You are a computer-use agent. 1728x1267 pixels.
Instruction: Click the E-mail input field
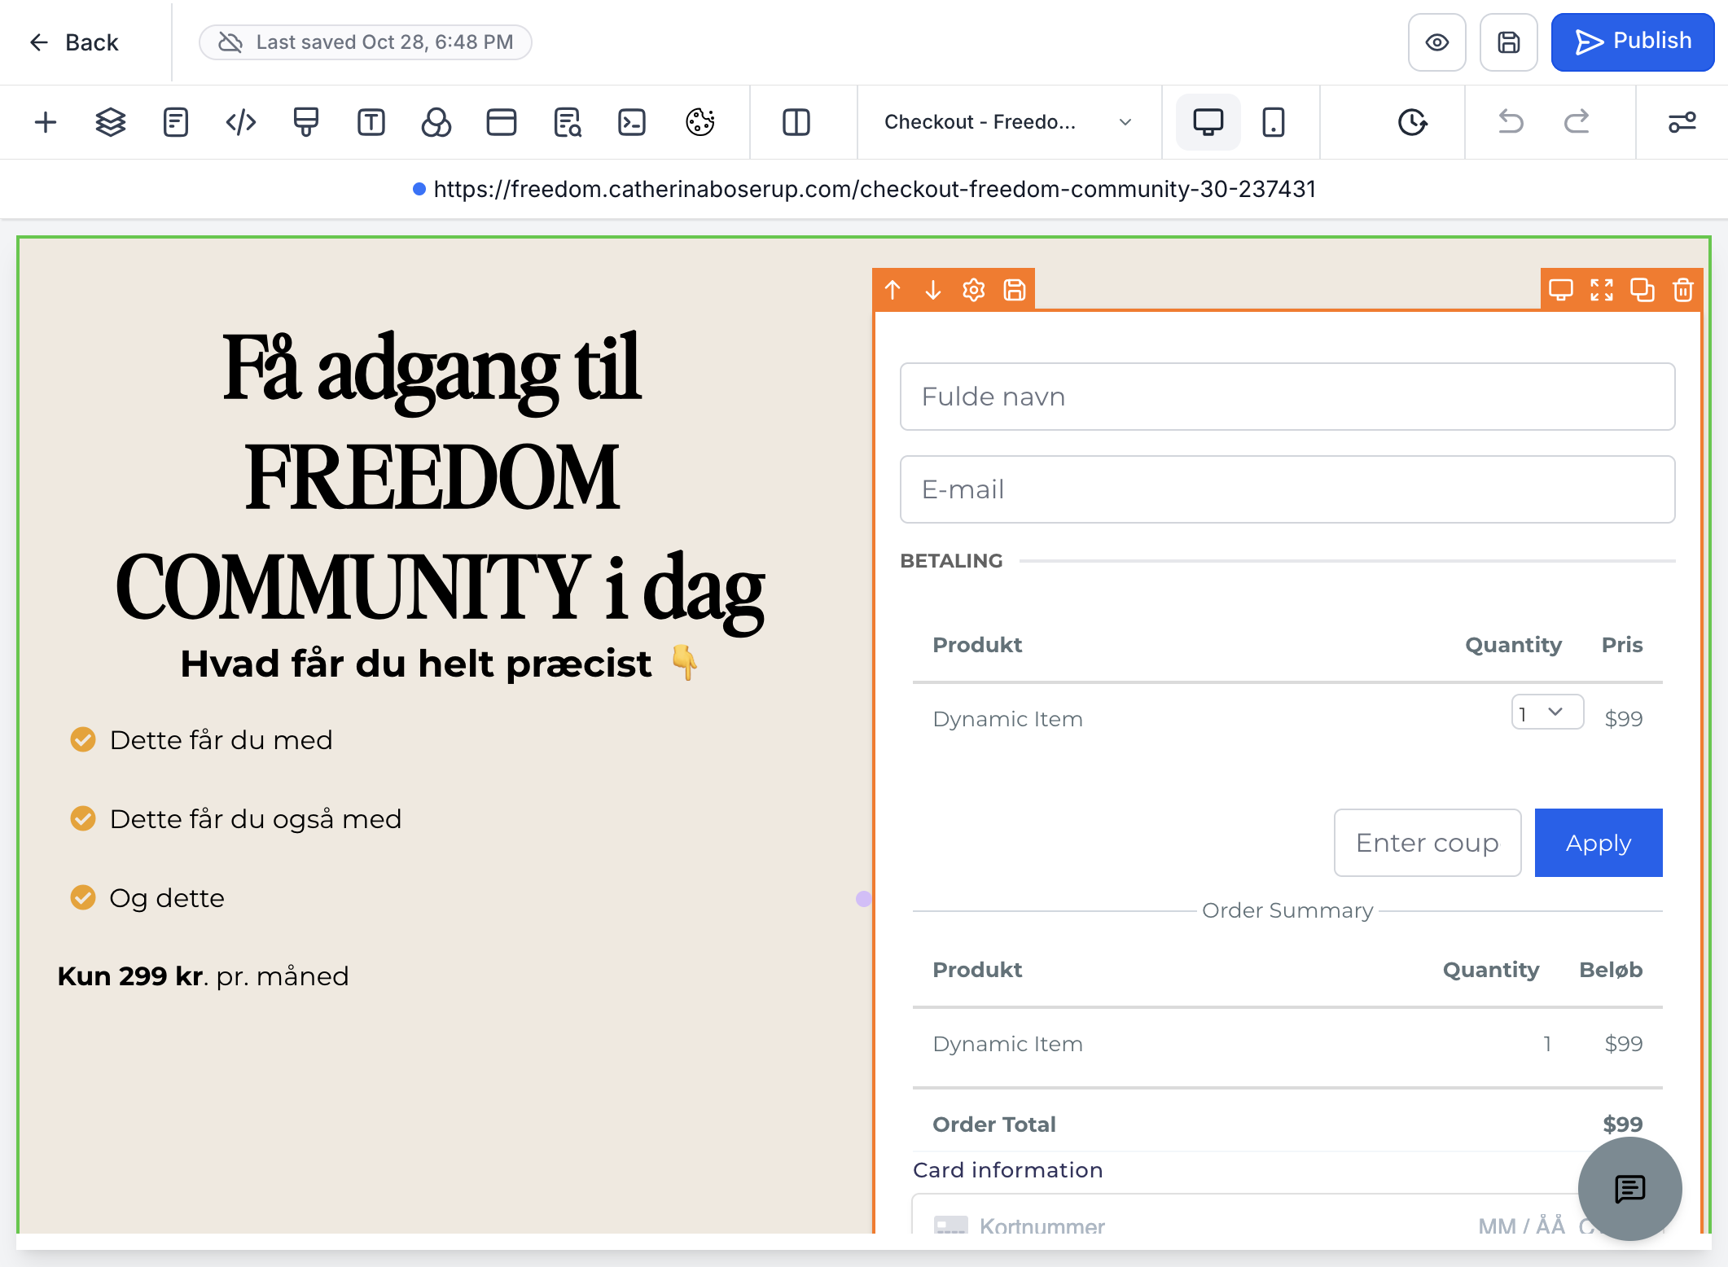(x=1287, y=489)
